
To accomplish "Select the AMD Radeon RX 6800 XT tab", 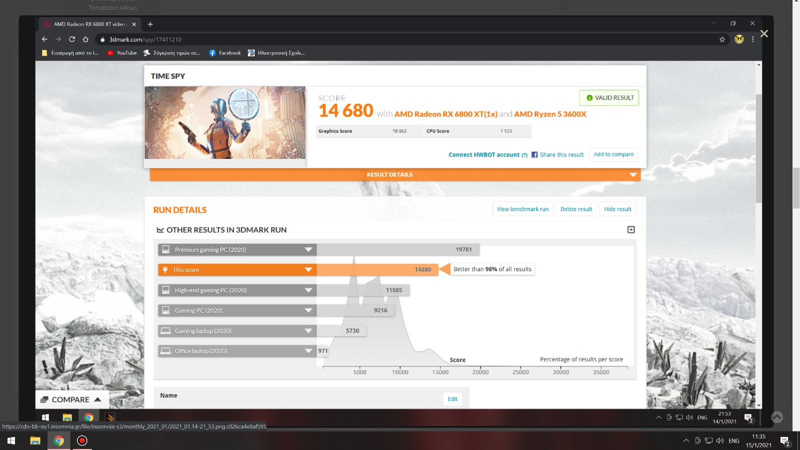I will point(89,24).
